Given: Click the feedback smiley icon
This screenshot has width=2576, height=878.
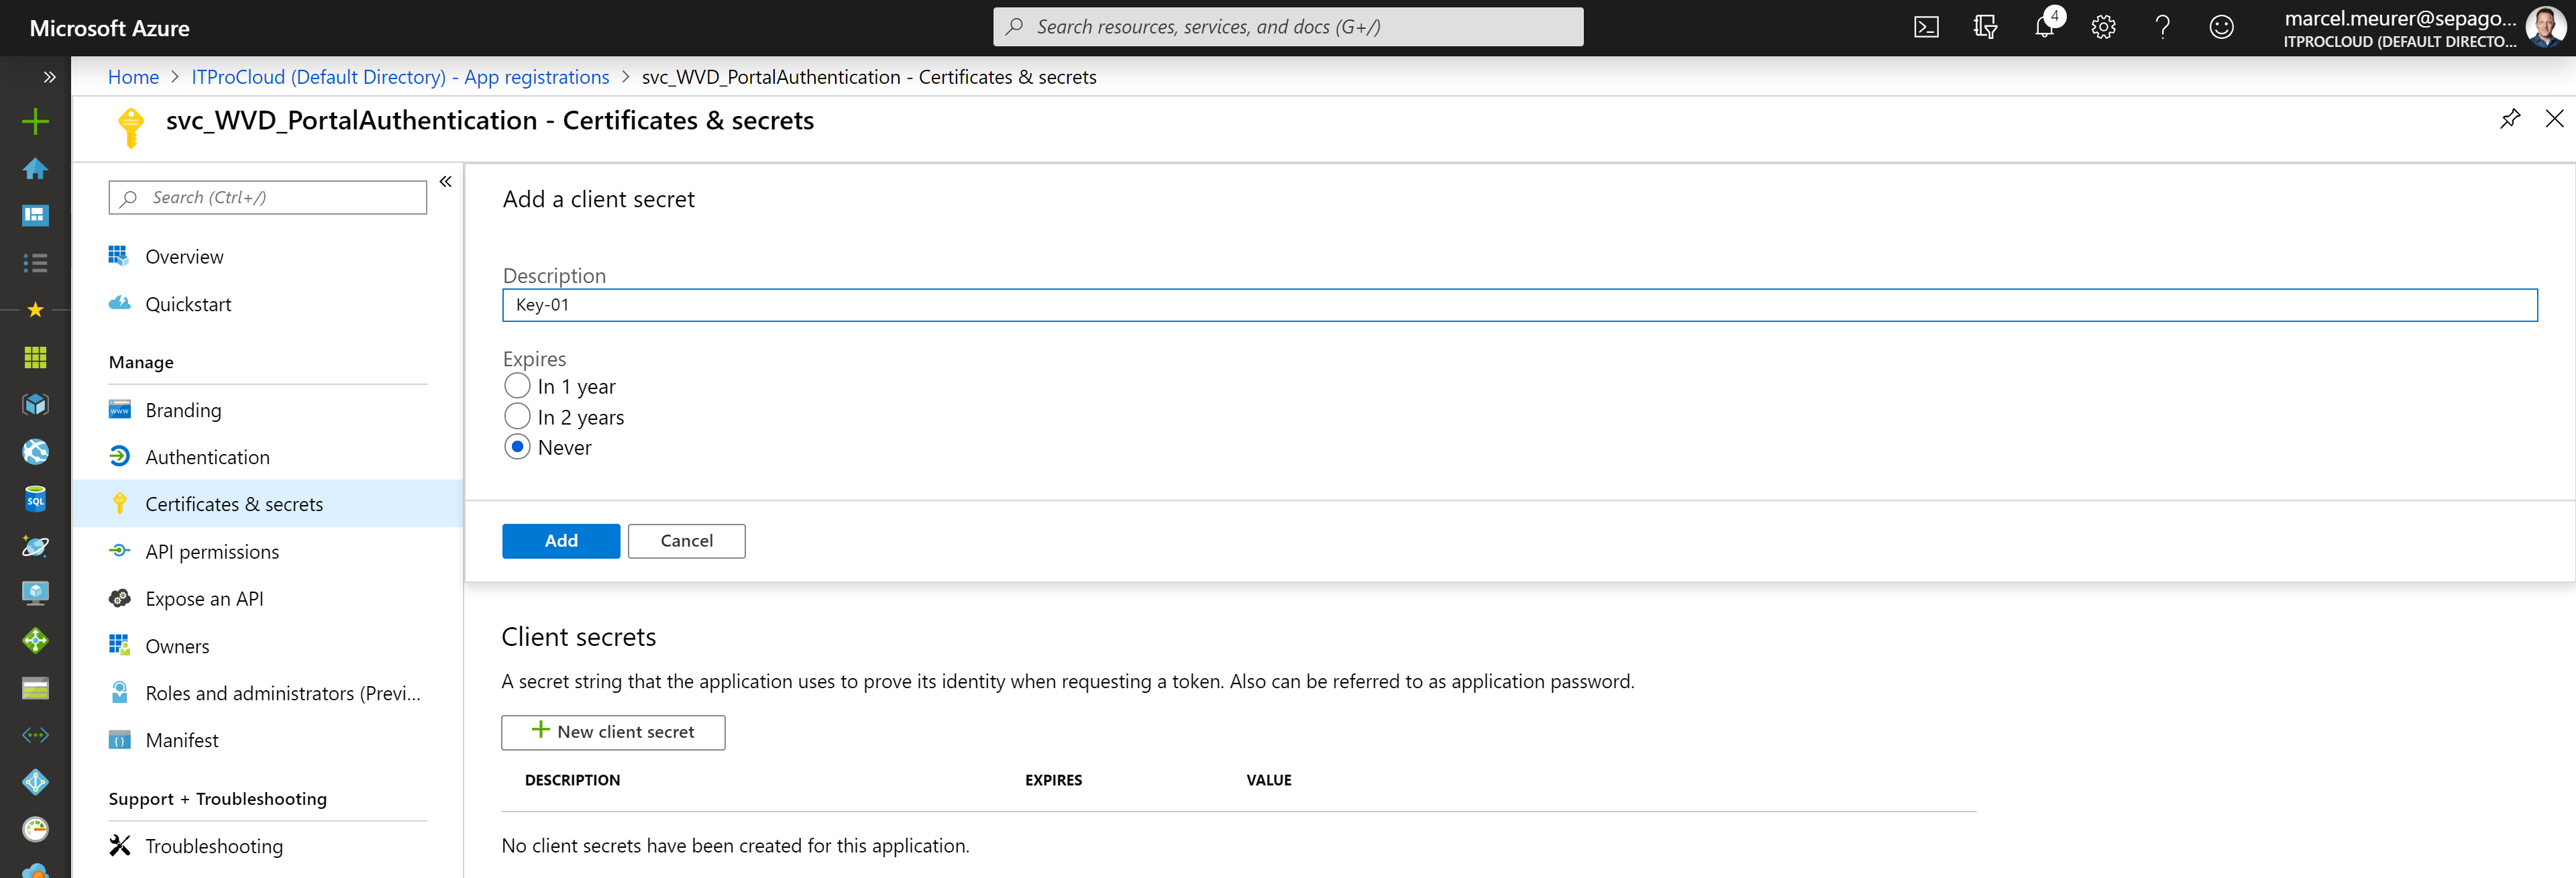Looking at the screenshot, I should pos(2221,27).
